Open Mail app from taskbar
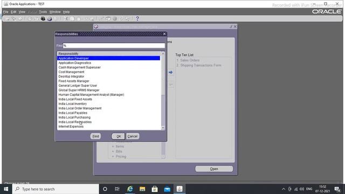 tap(167, 189)
